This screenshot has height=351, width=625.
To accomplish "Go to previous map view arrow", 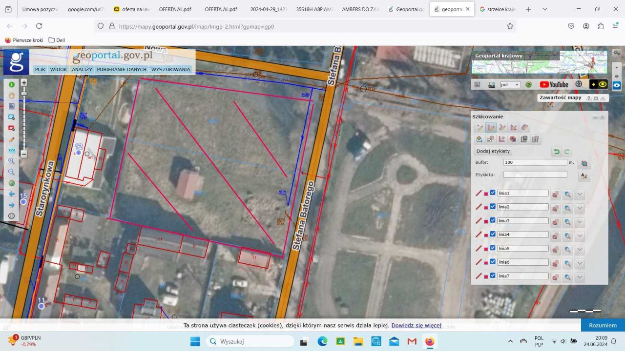I will [x=12, y=194].
